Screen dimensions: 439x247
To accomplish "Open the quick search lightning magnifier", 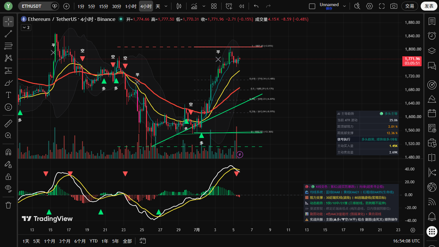I will pos(357,6).
